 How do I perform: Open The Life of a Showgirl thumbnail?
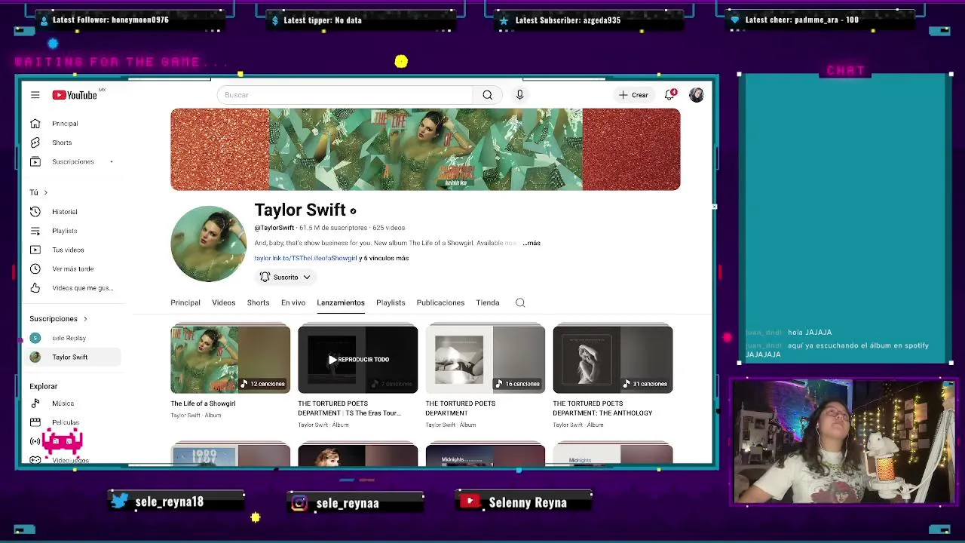[x=230, y=359]
